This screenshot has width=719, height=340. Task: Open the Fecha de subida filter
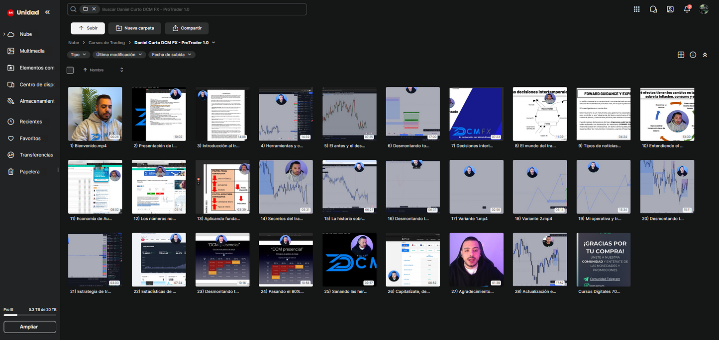[171, 55]
